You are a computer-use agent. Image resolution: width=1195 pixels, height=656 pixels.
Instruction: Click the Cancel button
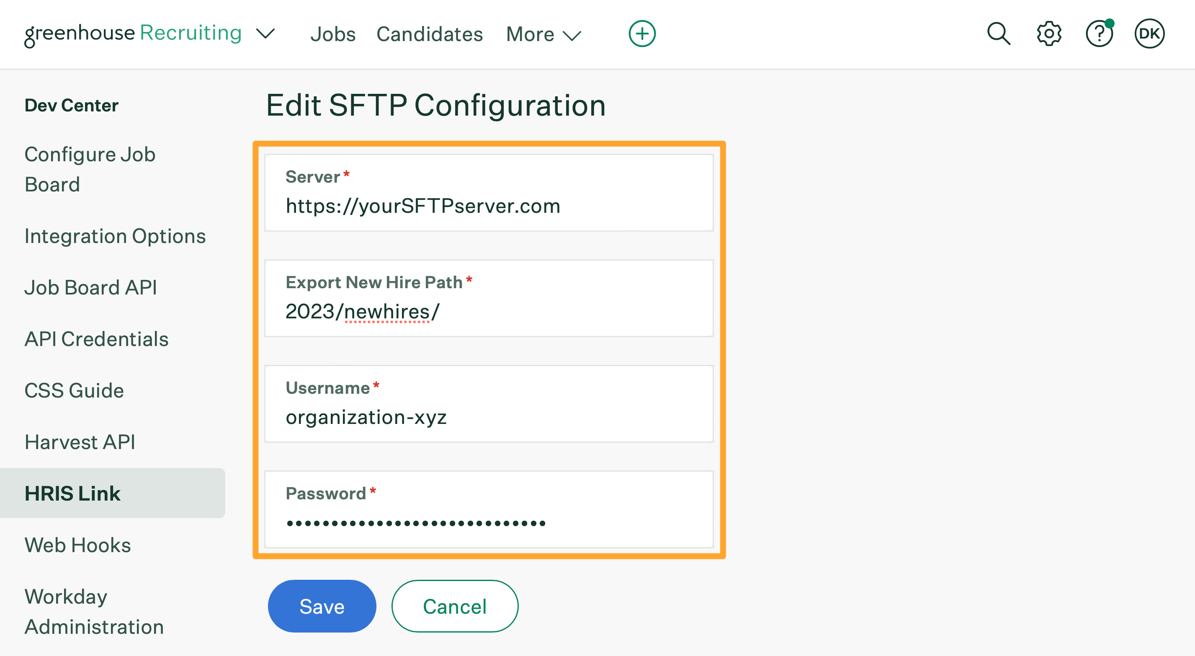coord(455,606)
